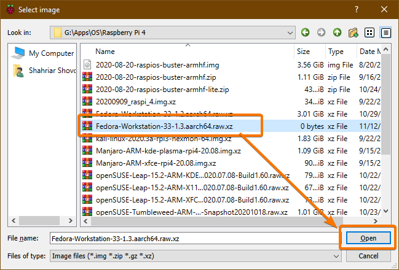Click the file list vertical scrollbar thumb
This screenshot has width=399, height=270.
385,104
